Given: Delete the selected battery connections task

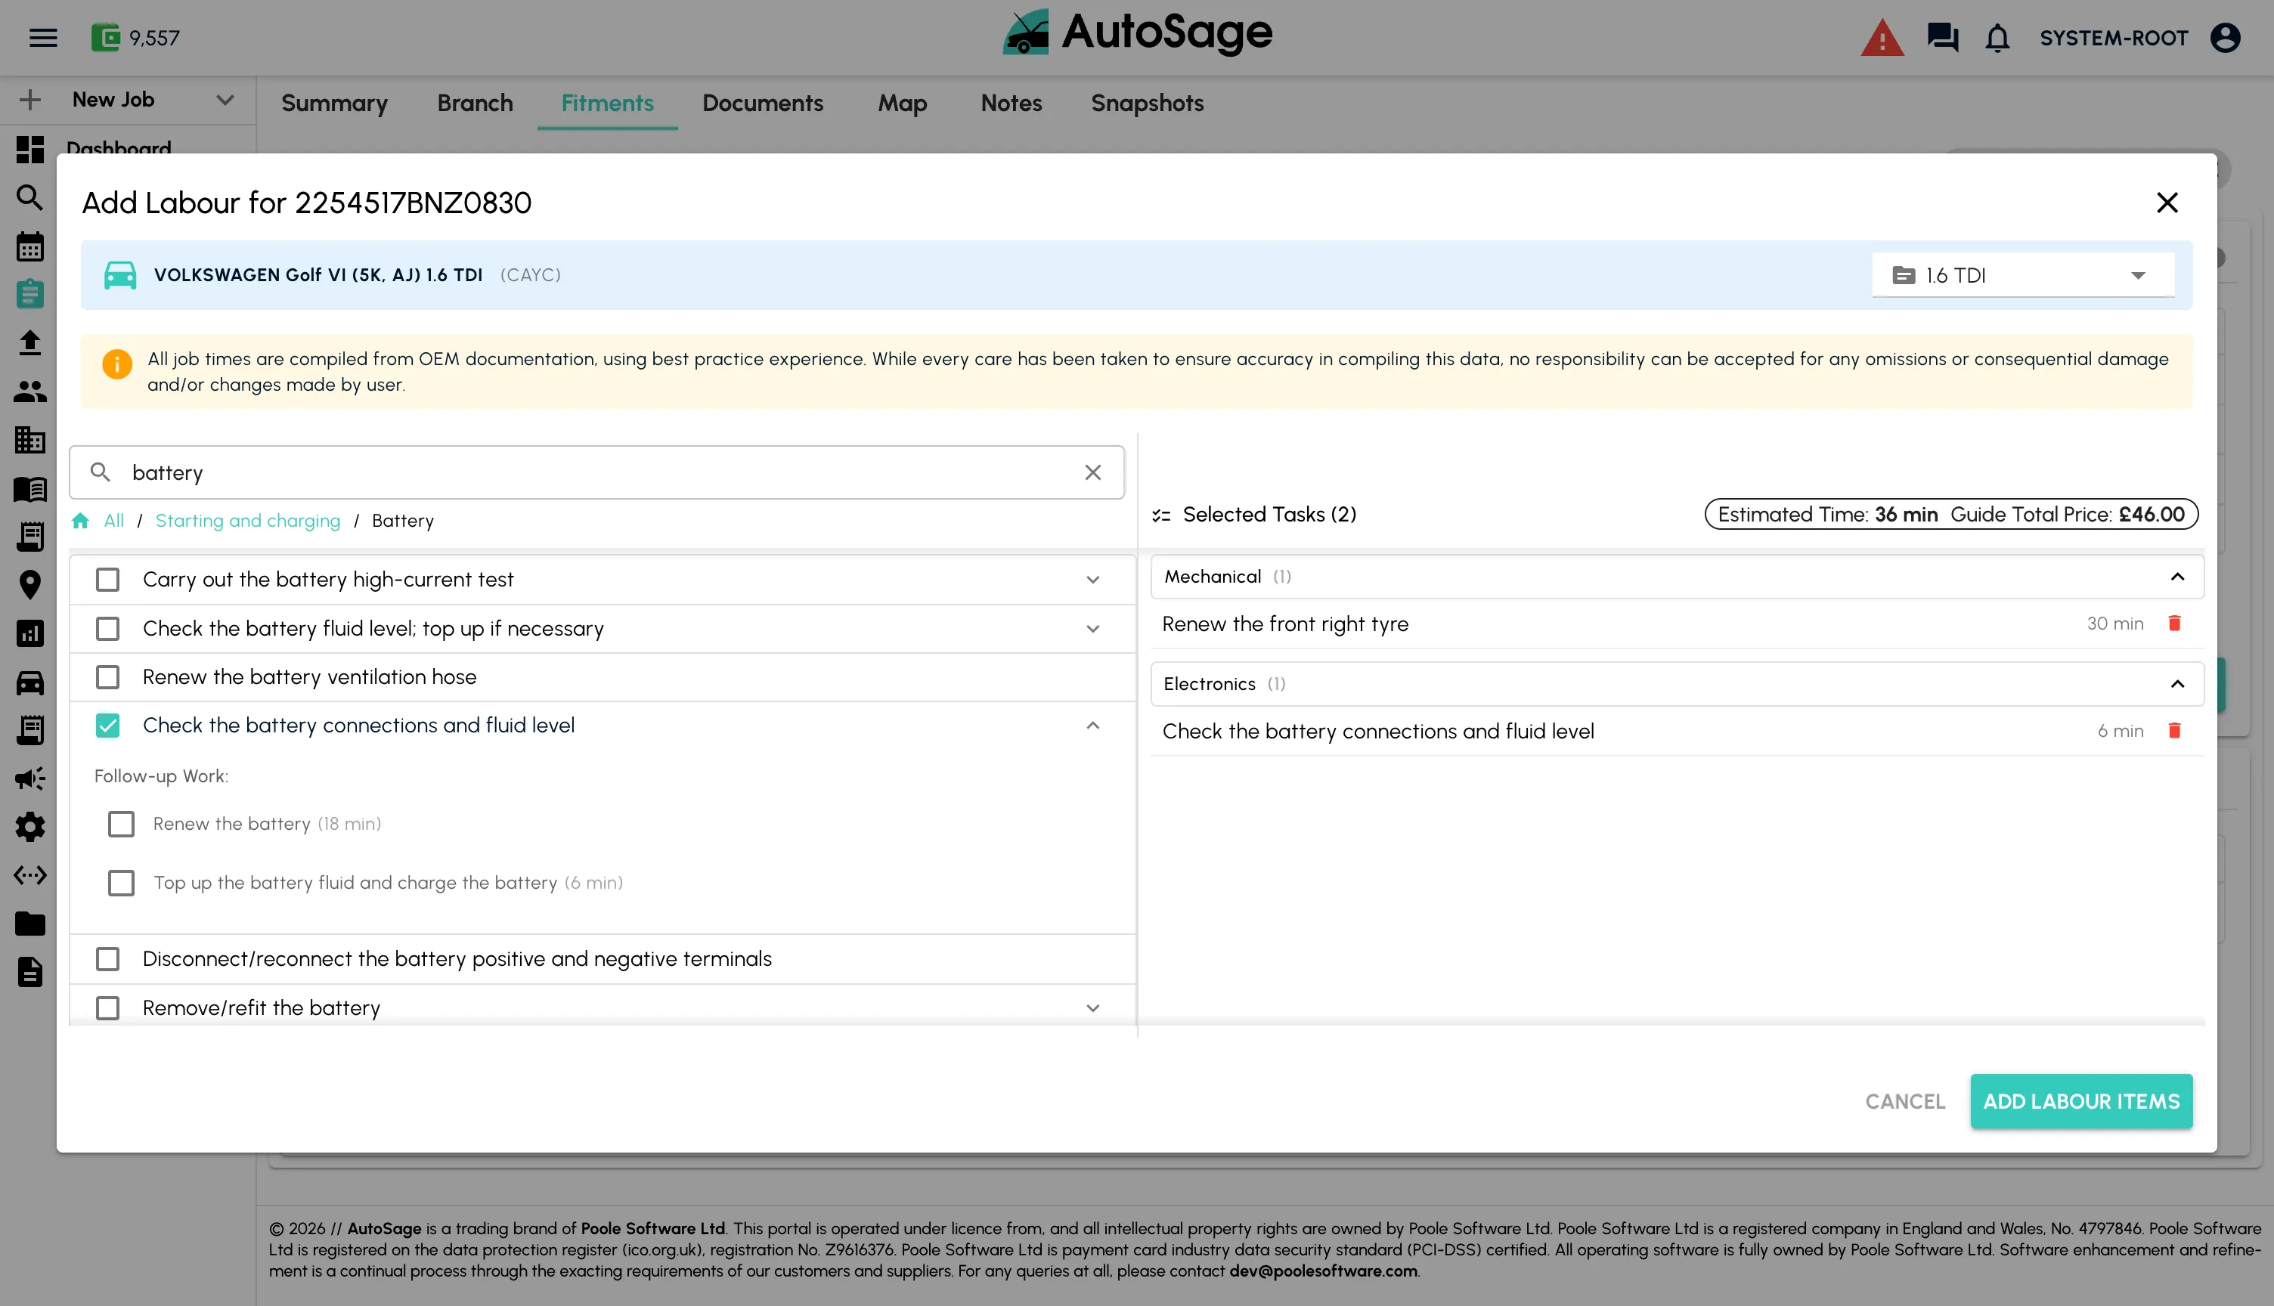Looking at the screenshot, I should [2174, 731].
